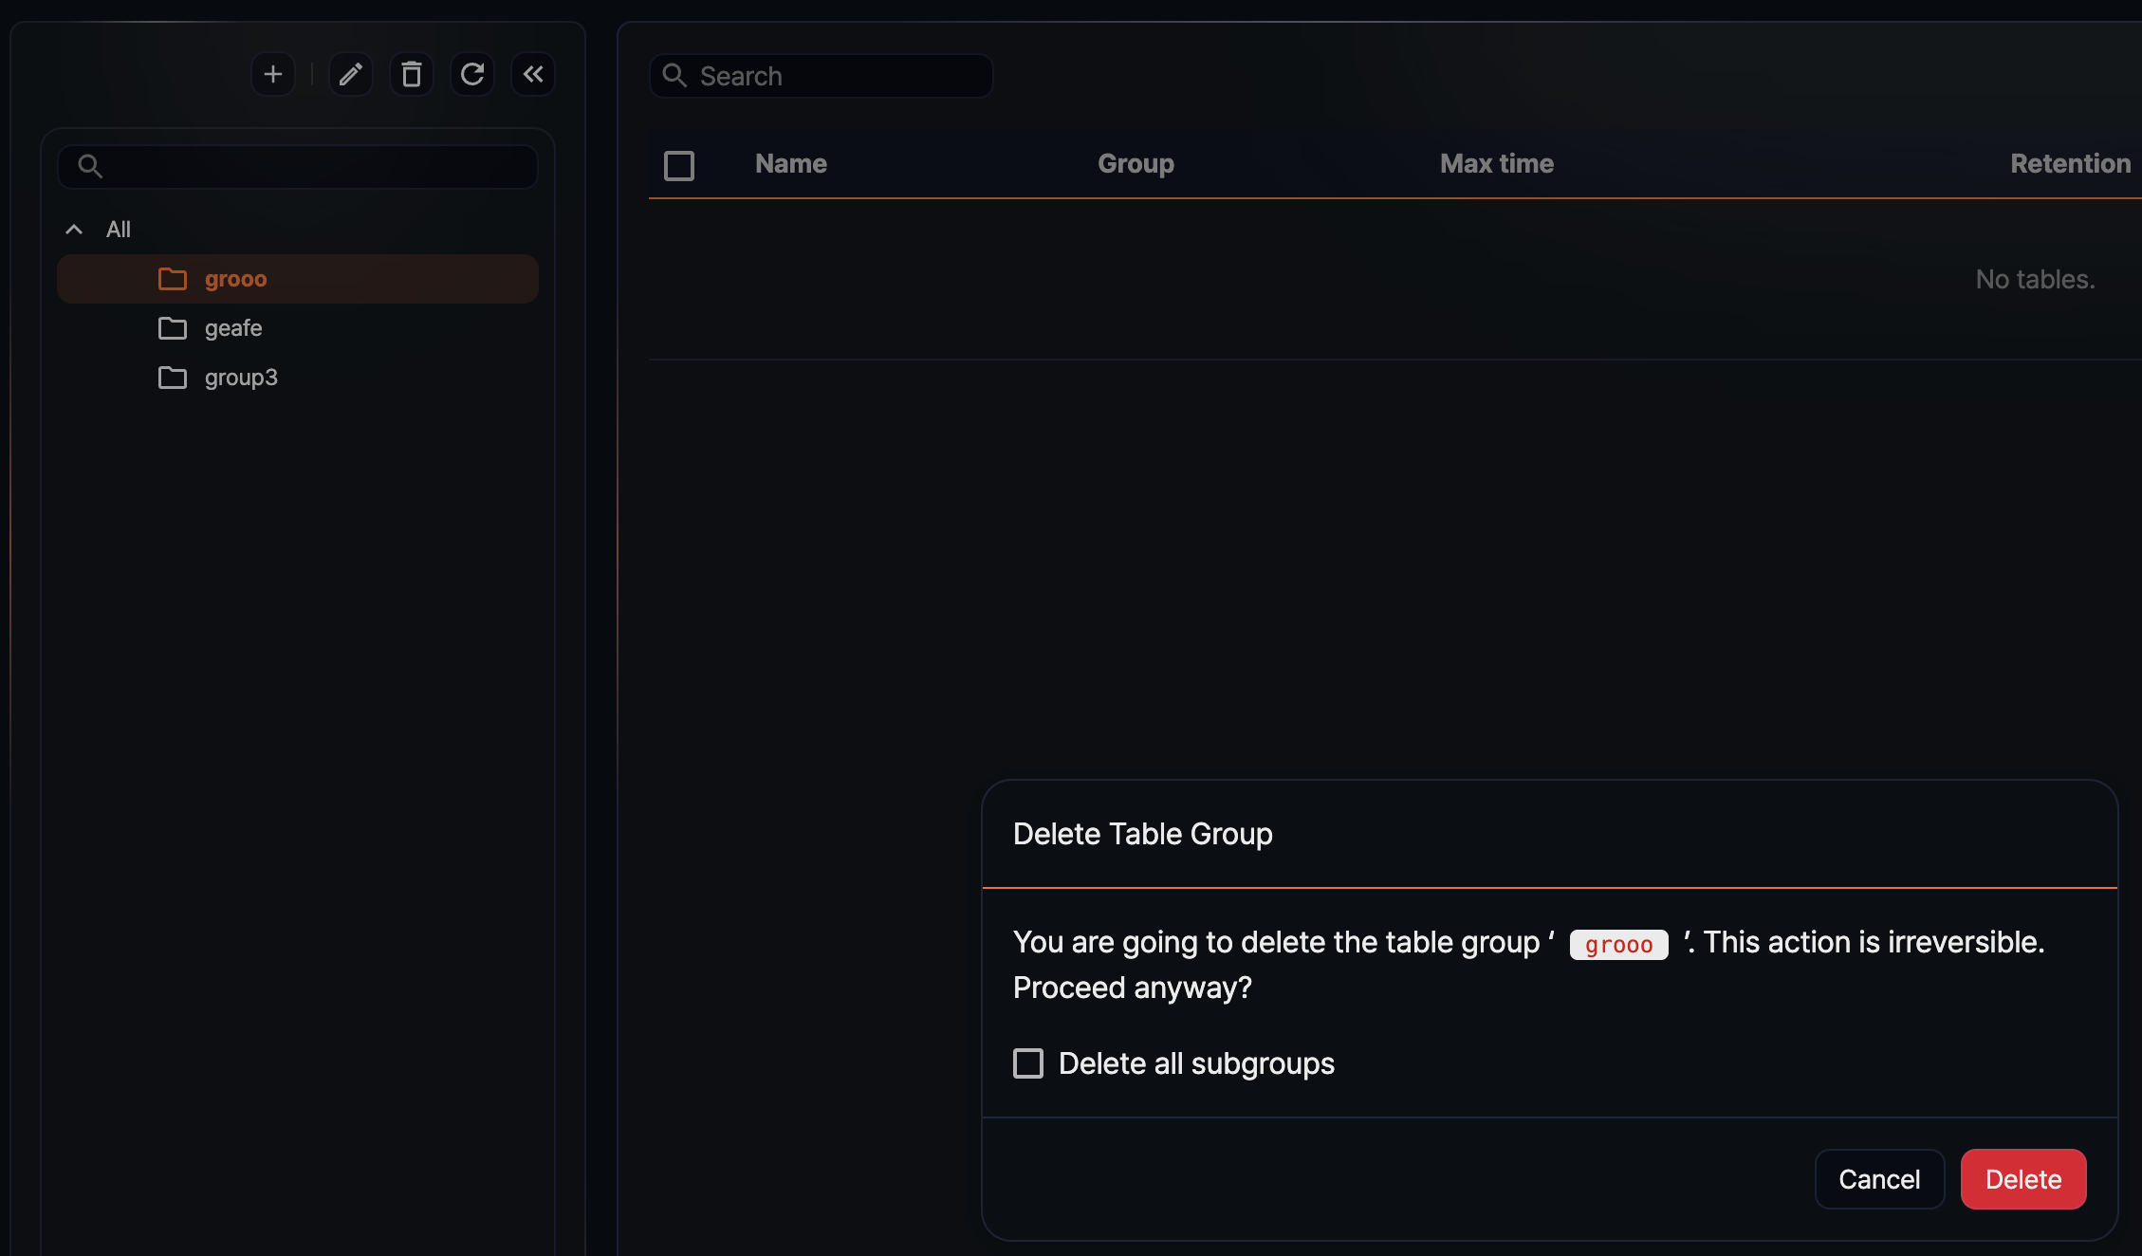This screenshot has width=2142, height=1256.
Task: Refresh the group list with reload icon
Action: pyautogui.click(x=471, y=74)
